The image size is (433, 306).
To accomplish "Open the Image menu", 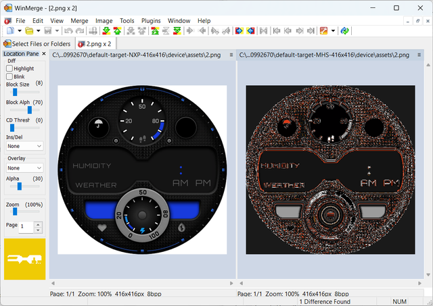I will point(104,21).
